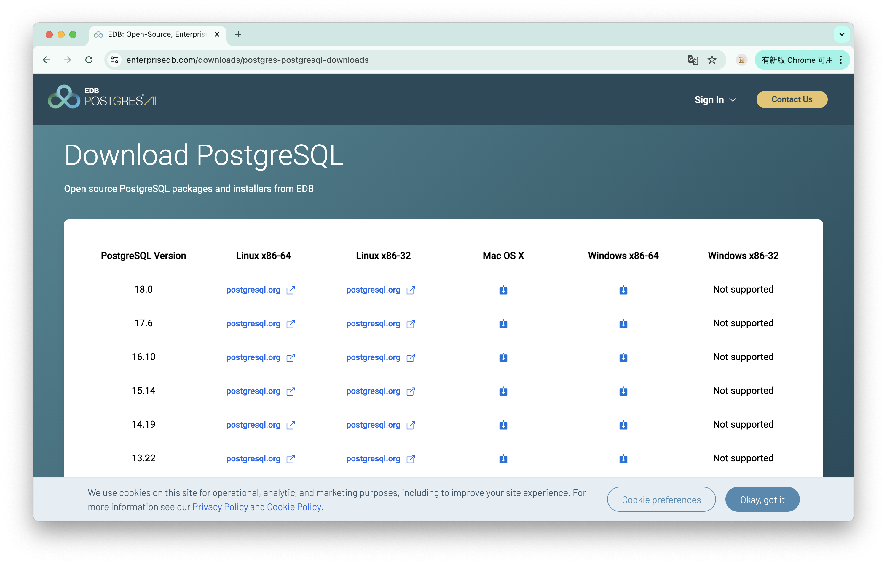Download PostgreSQL 18.0 for Mac OS X
The height and width of the screenshot is (565, 887).
point(503,290)
